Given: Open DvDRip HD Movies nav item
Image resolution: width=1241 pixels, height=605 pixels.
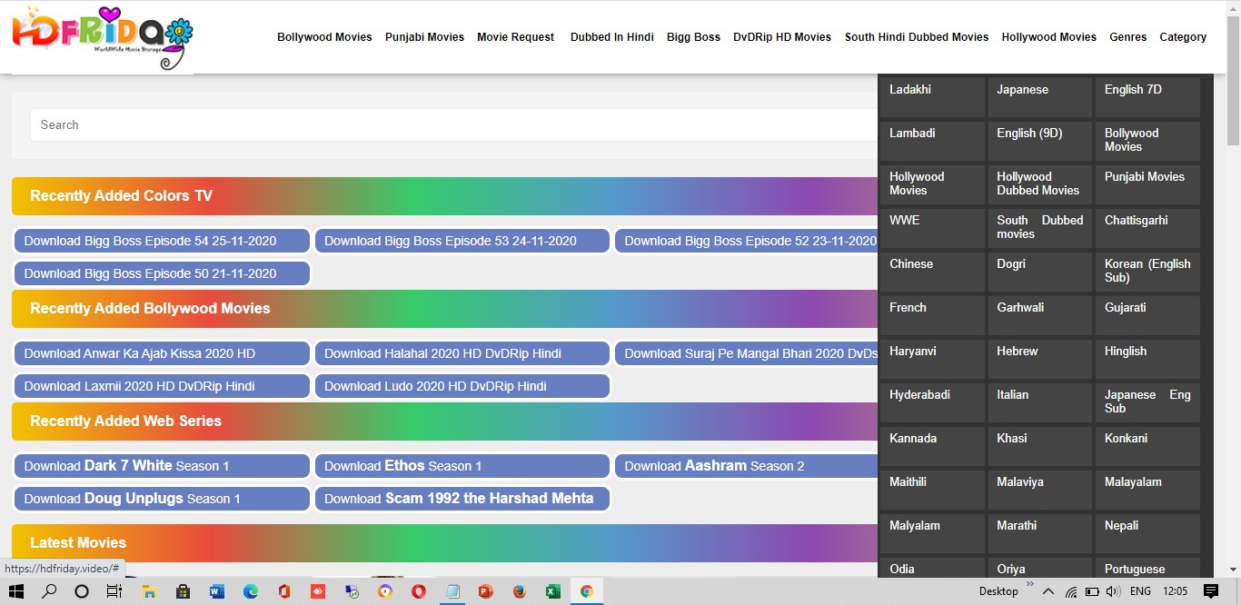Looking at the screenshot, I should pos(782,37).
